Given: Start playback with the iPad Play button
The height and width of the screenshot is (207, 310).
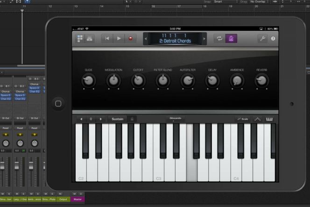Looking at the screenshot, I should [x=119, y=38].
